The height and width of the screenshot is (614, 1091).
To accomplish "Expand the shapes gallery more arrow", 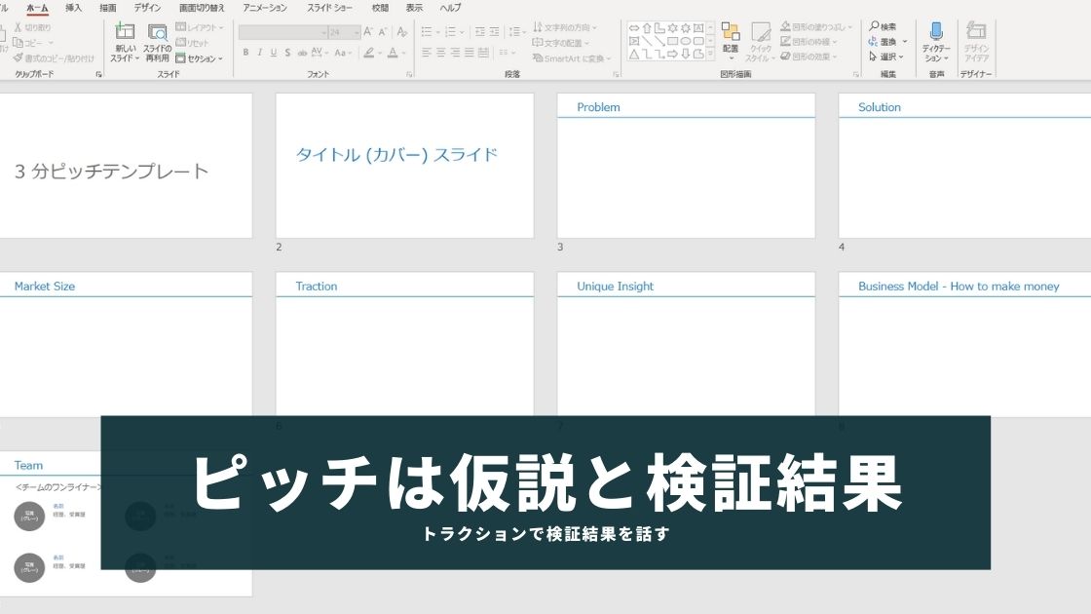I will [x=710, y=54].
